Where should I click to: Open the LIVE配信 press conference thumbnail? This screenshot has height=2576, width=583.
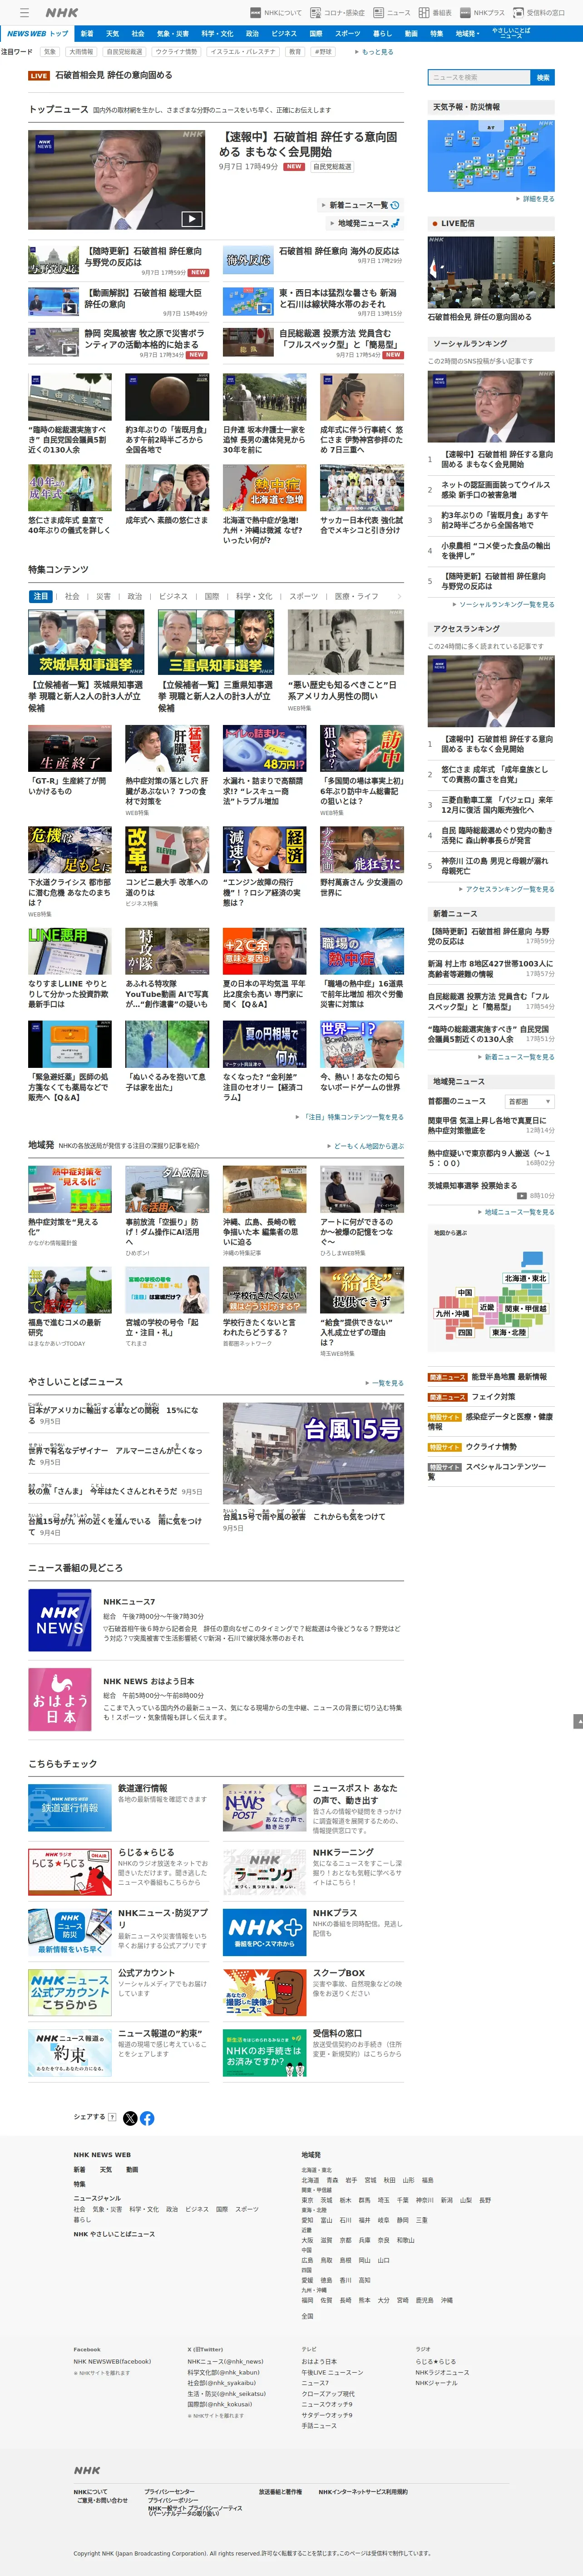[491, 272]
